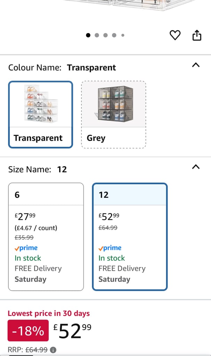
Task: Click the Prime logo in size 6 card
Action: point(26,248)
